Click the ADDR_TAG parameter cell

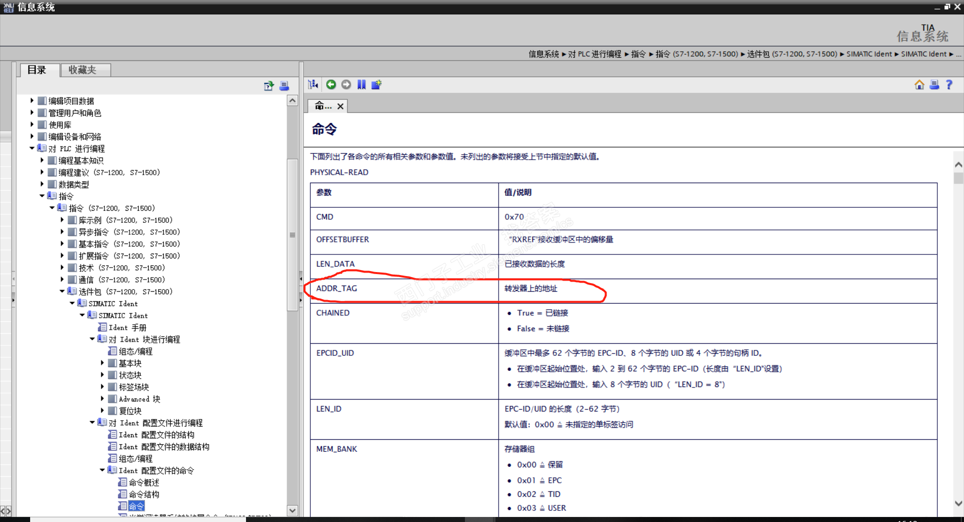tap(404, 291)
